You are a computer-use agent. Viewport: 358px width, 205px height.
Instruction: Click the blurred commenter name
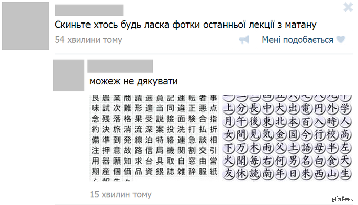(x=120, y=65)
